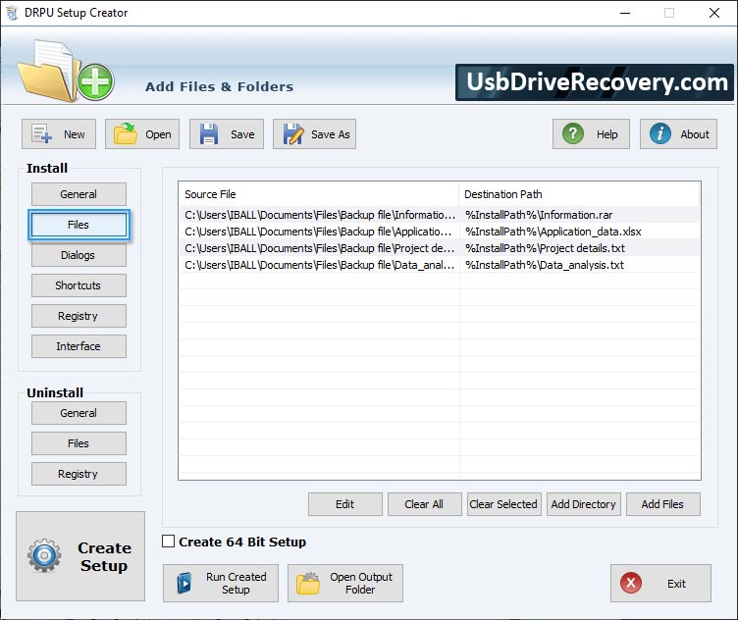Click the Clear All button
This screenshot has height=620, width=738.
425,504
